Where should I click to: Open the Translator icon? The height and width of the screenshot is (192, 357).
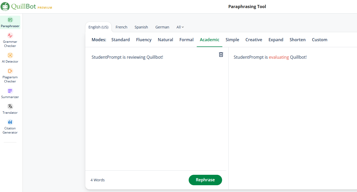(10, 106)
